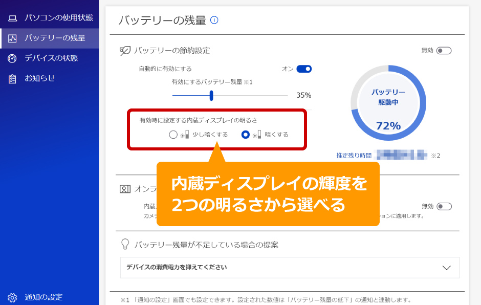Screen dimensions: 481x305
Task: Click the lightbulb icon beside バッテリー残量が不足している場合の提案
Action: pos(125,244)
